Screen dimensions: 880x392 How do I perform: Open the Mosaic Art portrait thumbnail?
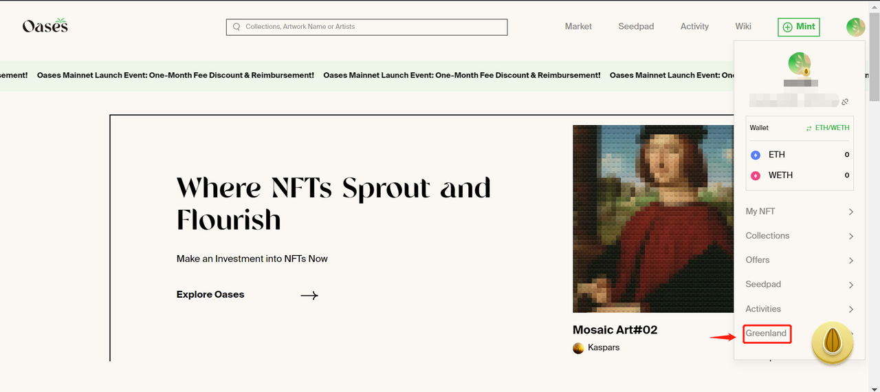[653, 219]
